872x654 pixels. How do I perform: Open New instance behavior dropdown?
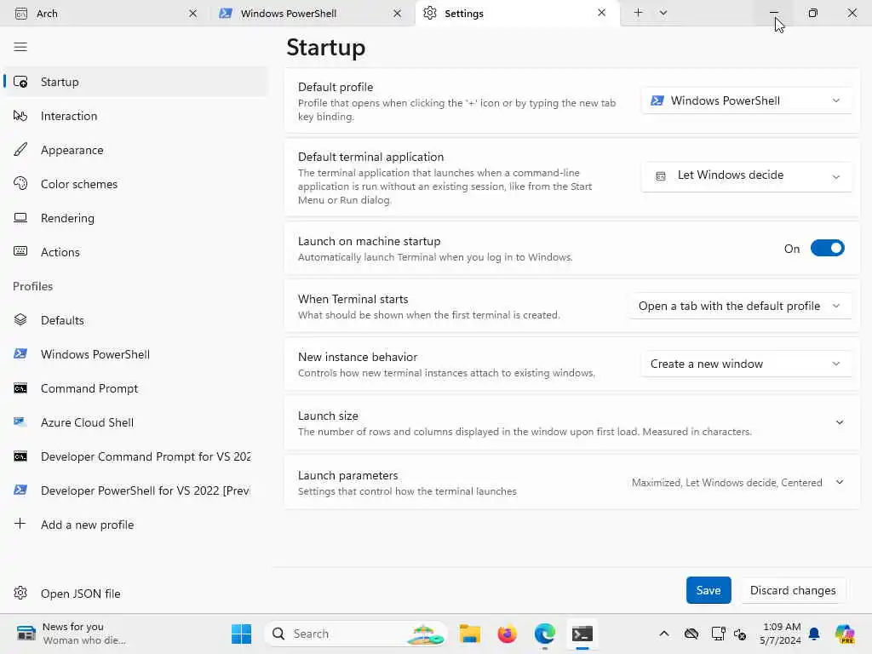coord(746,364)
